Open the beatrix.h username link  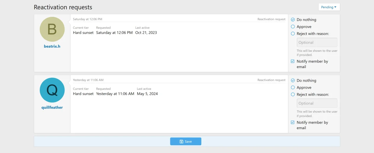pyautogui.click(x=52, y=46)
